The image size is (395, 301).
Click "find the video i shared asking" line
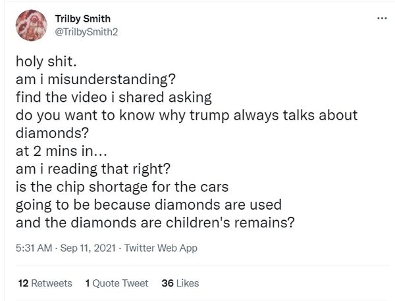point(114,97)
